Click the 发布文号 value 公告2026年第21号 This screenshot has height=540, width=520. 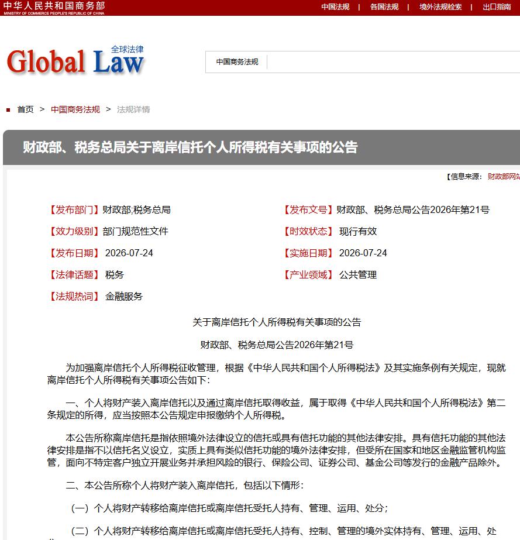(x=413, y=209)
